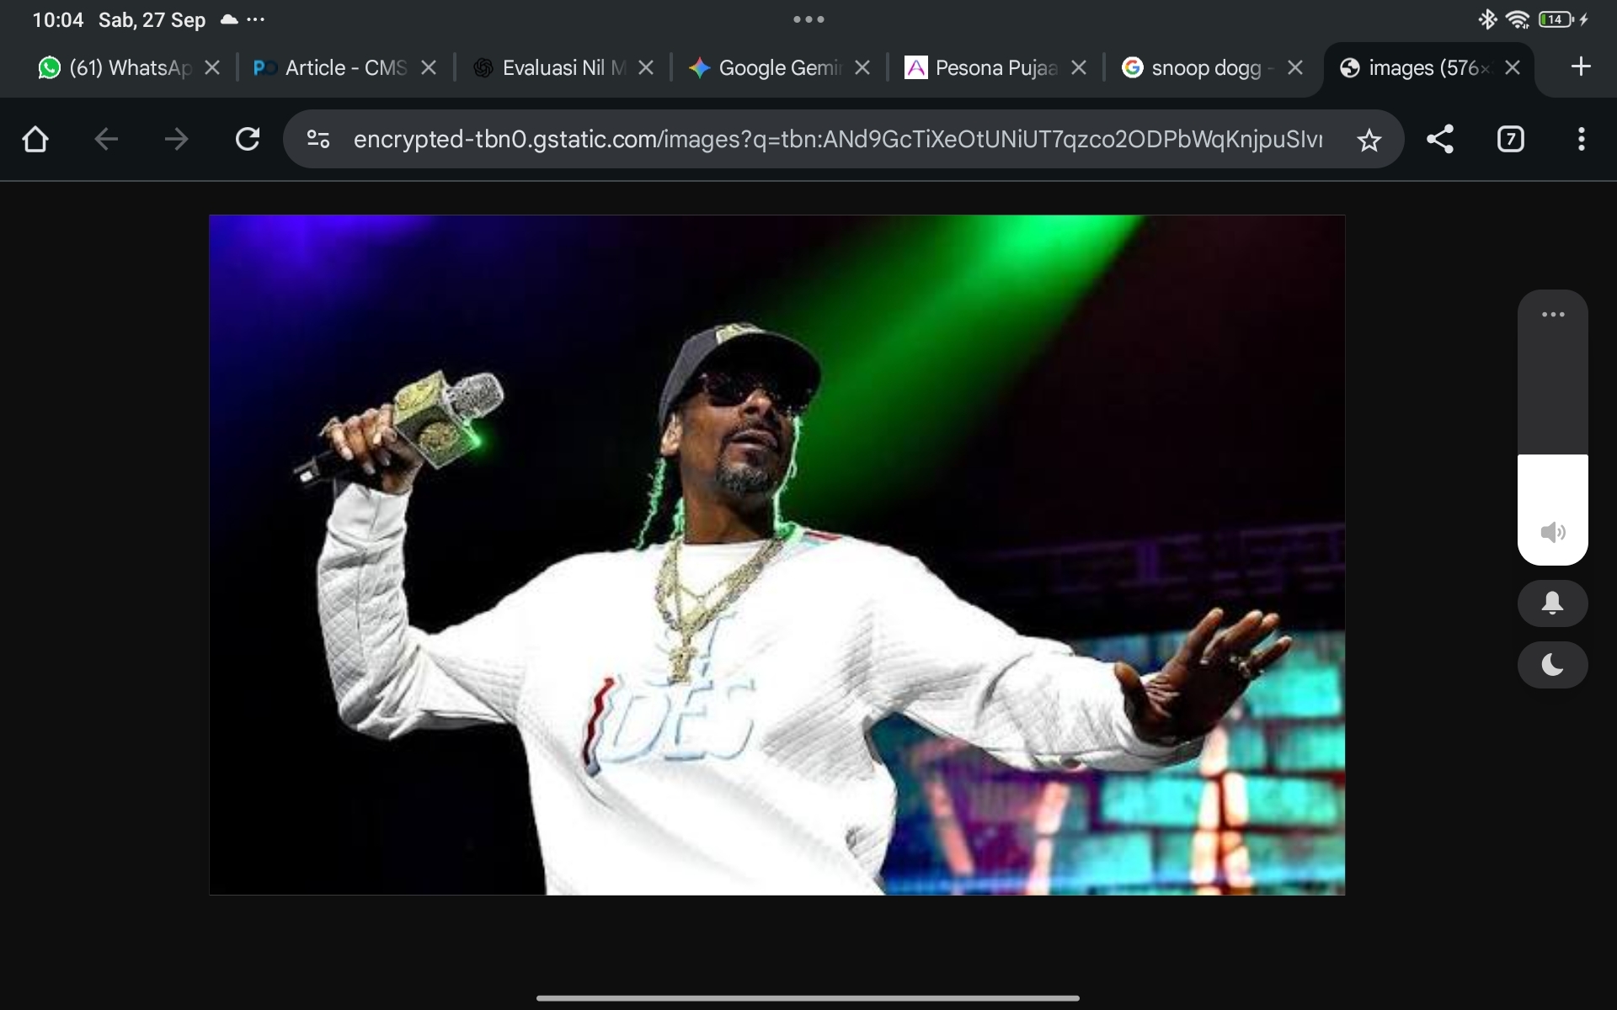This screenshot has height=1010, width=1617.
Task: Open site information controls in the address bar
Action: (x=318, y=139)
